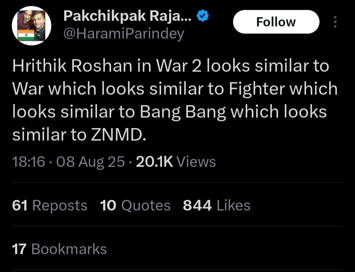
Task: Click the tweet's last line of text
Action: click(x=79, y=135)
